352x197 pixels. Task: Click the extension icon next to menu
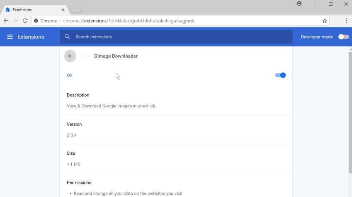336,21
